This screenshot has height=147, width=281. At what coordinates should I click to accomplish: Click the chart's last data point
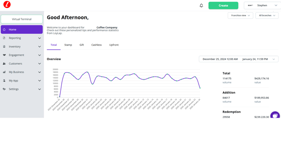pyautogui.click(x=200, y=88)
